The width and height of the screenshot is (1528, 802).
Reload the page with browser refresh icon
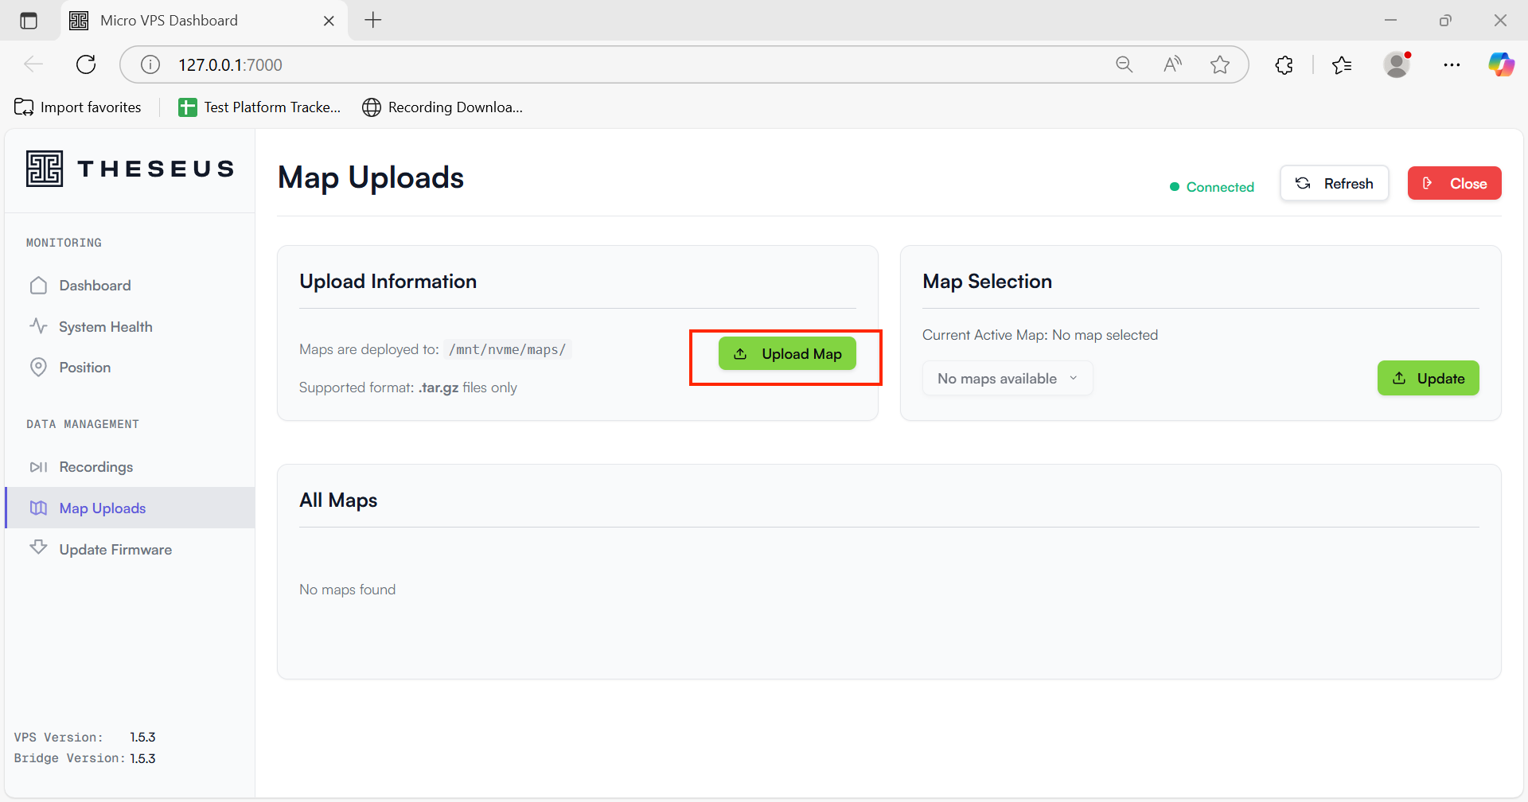(86, 64)
